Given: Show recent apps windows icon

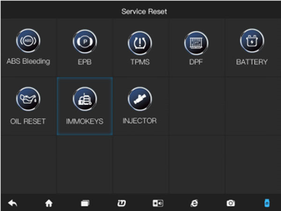Looking at the screenshot, I should tap(85, 203).
